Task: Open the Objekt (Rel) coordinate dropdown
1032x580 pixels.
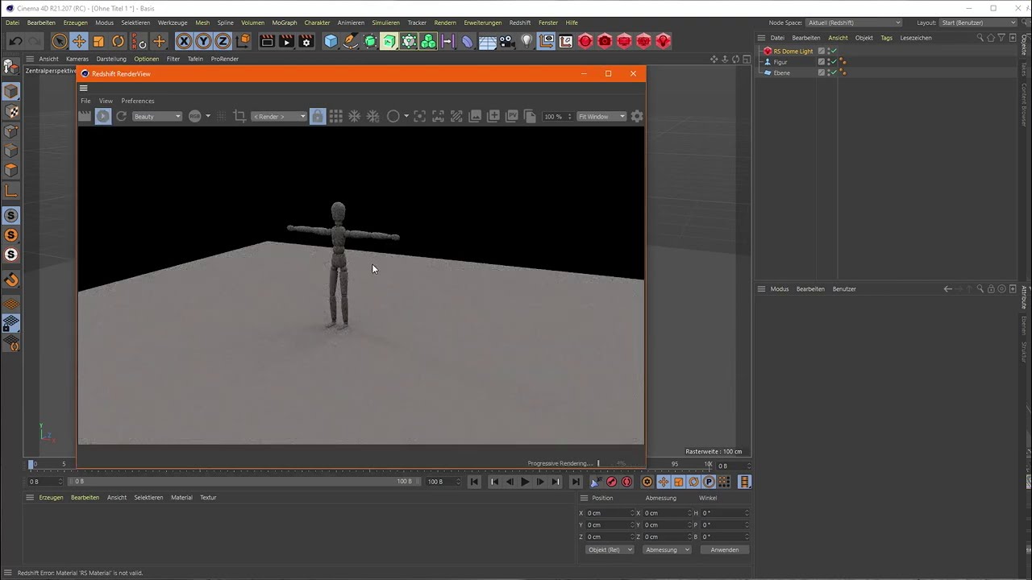Action: coord(610,550)
